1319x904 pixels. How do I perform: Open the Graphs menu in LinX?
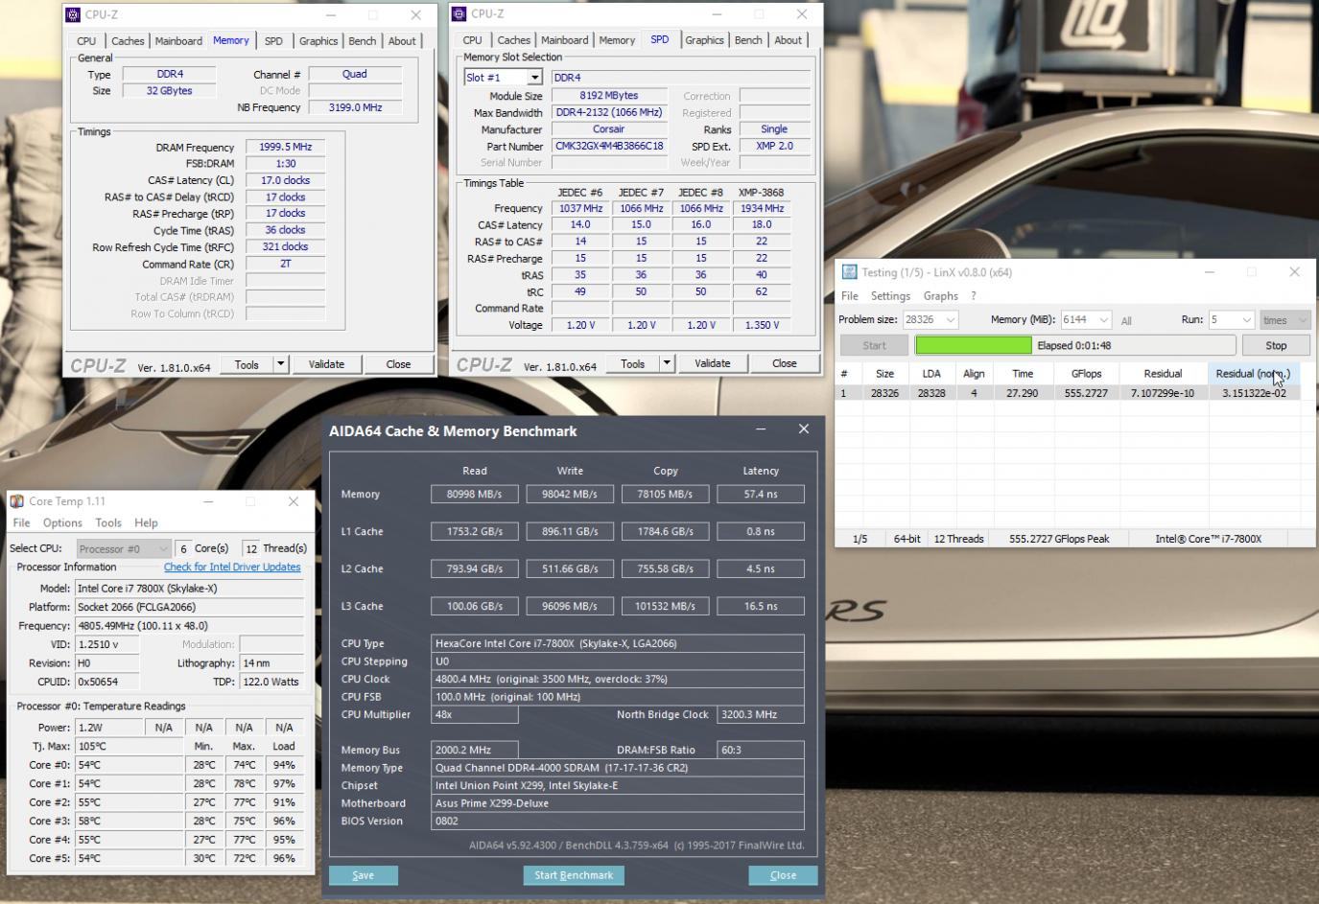[940, 296]
